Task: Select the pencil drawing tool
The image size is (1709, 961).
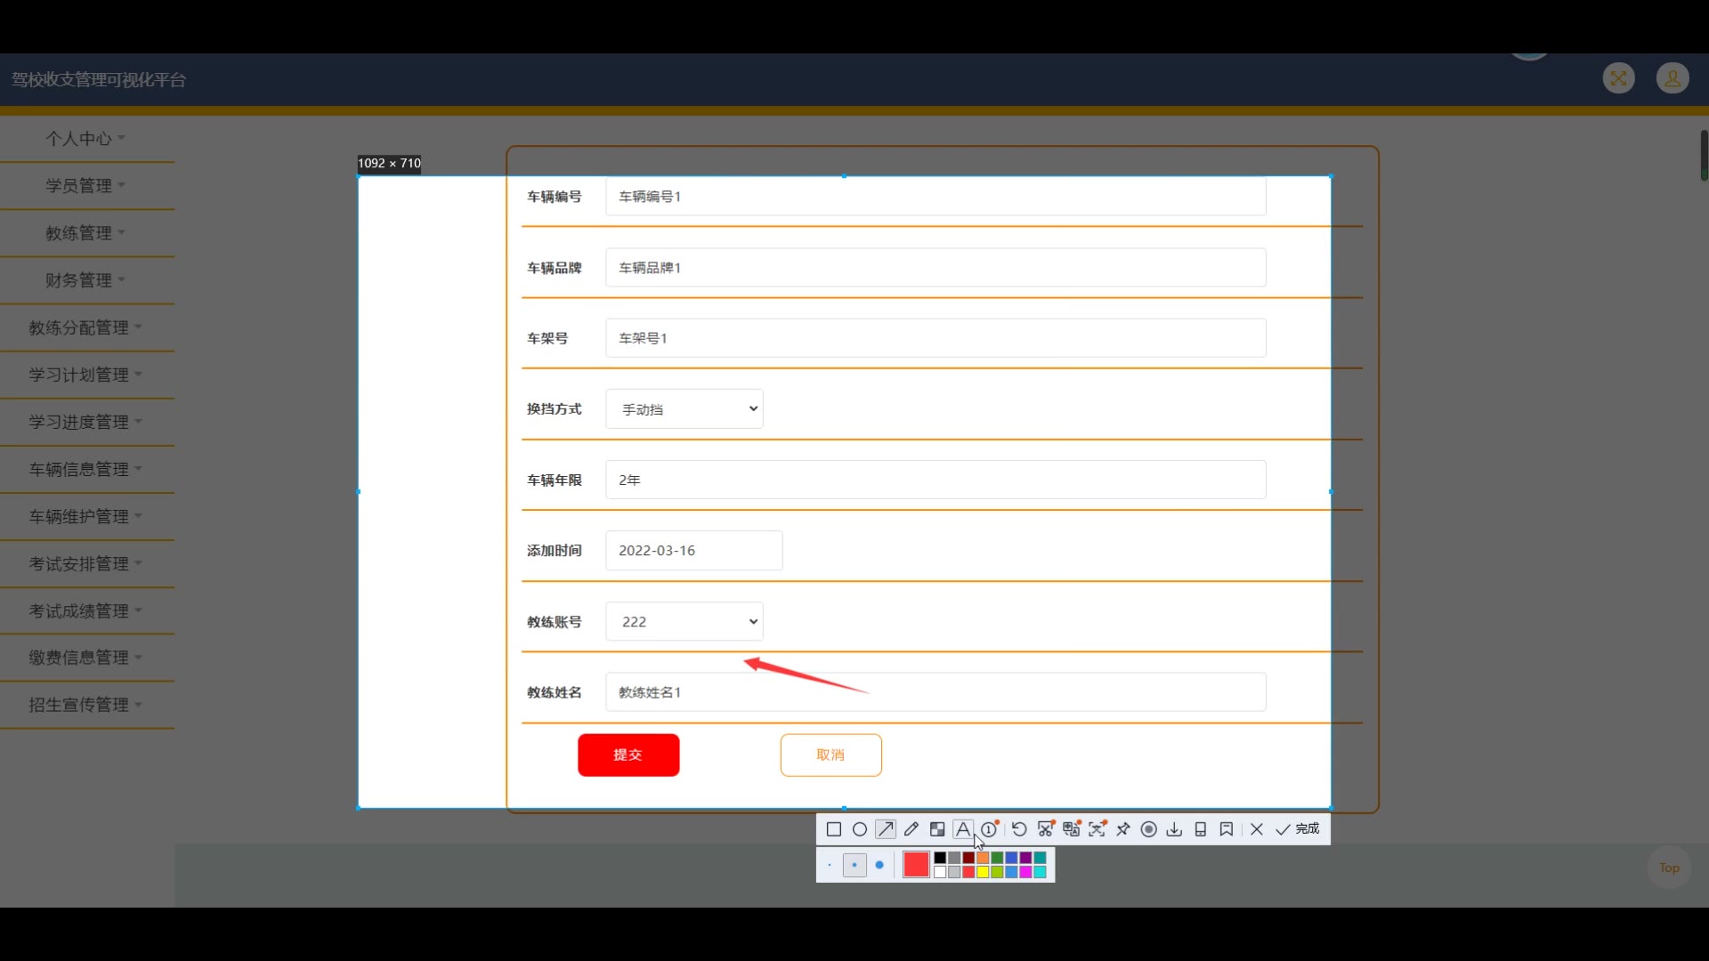Action: pos(911,829)
